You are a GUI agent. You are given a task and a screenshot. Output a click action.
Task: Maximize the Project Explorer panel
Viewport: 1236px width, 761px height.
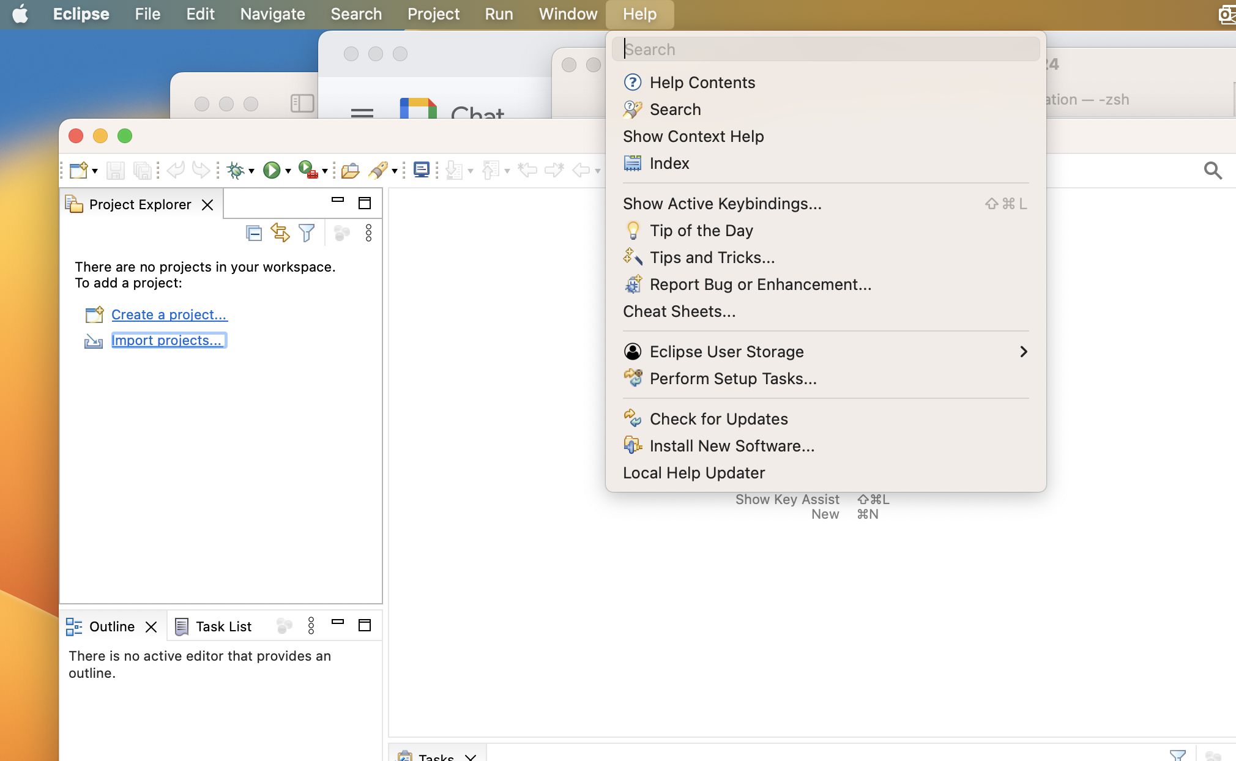coord(365,203)
